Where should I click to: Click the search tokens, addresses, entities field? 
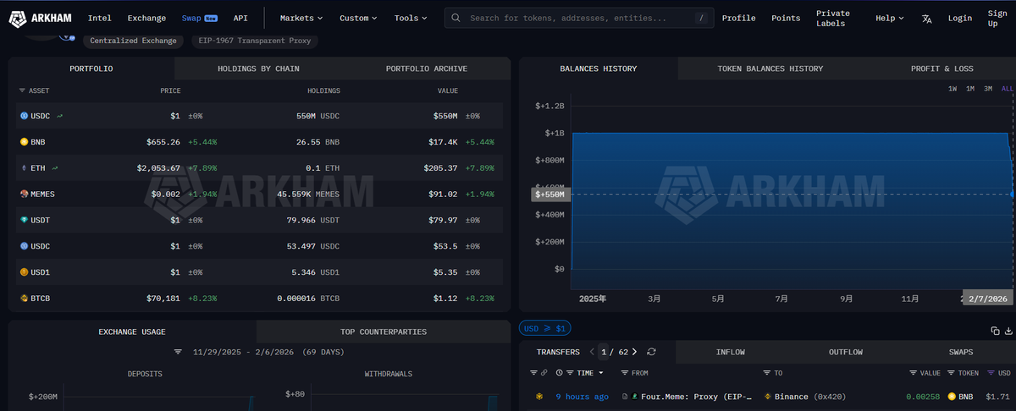578,18
